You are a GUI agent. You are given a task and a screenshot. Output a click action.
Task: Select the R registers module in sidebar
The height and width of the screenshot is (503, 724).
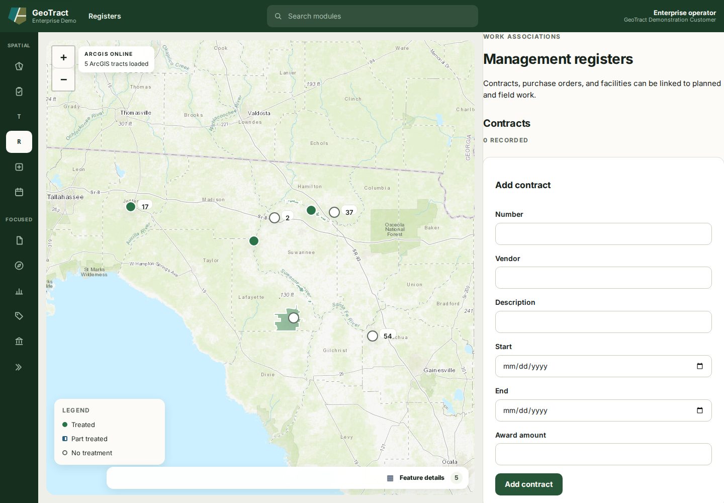[x=19, y=142]
